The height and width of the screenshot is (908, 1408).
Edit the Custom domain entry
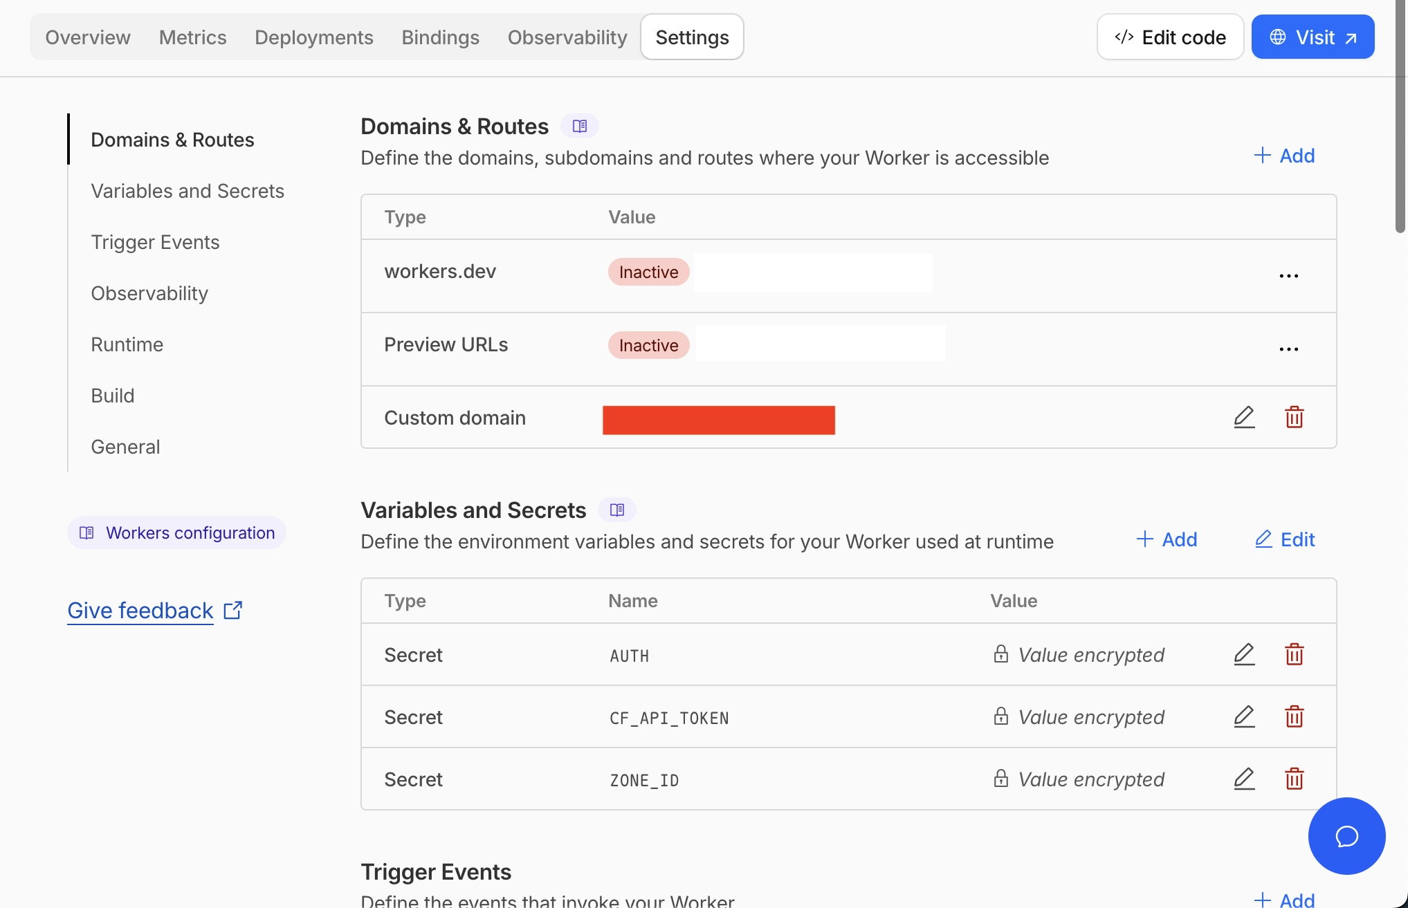pos(1244,417)
